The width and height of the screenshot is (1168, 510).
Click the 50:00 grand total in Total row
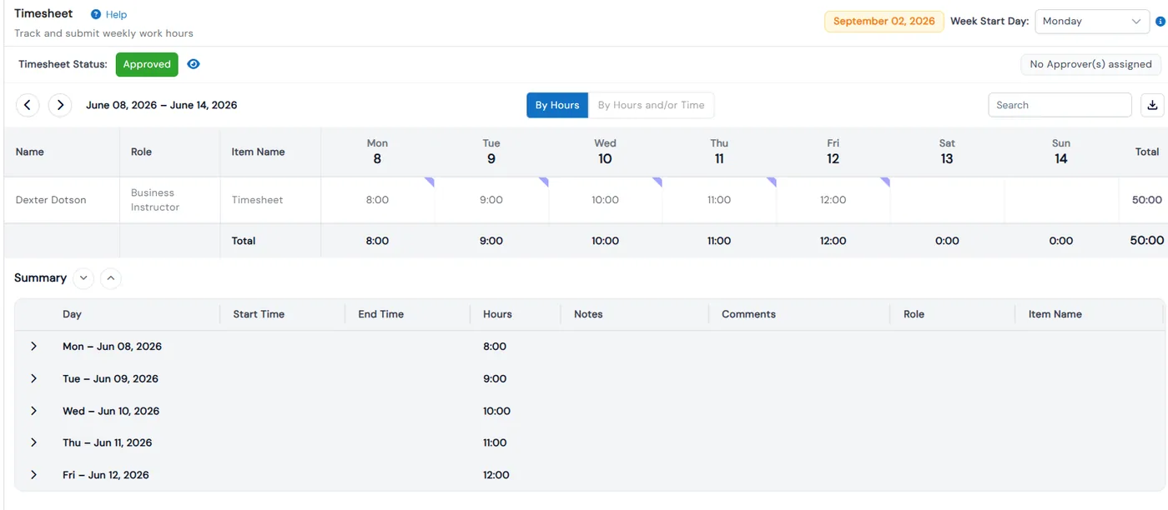click(x=1146, y=241)
